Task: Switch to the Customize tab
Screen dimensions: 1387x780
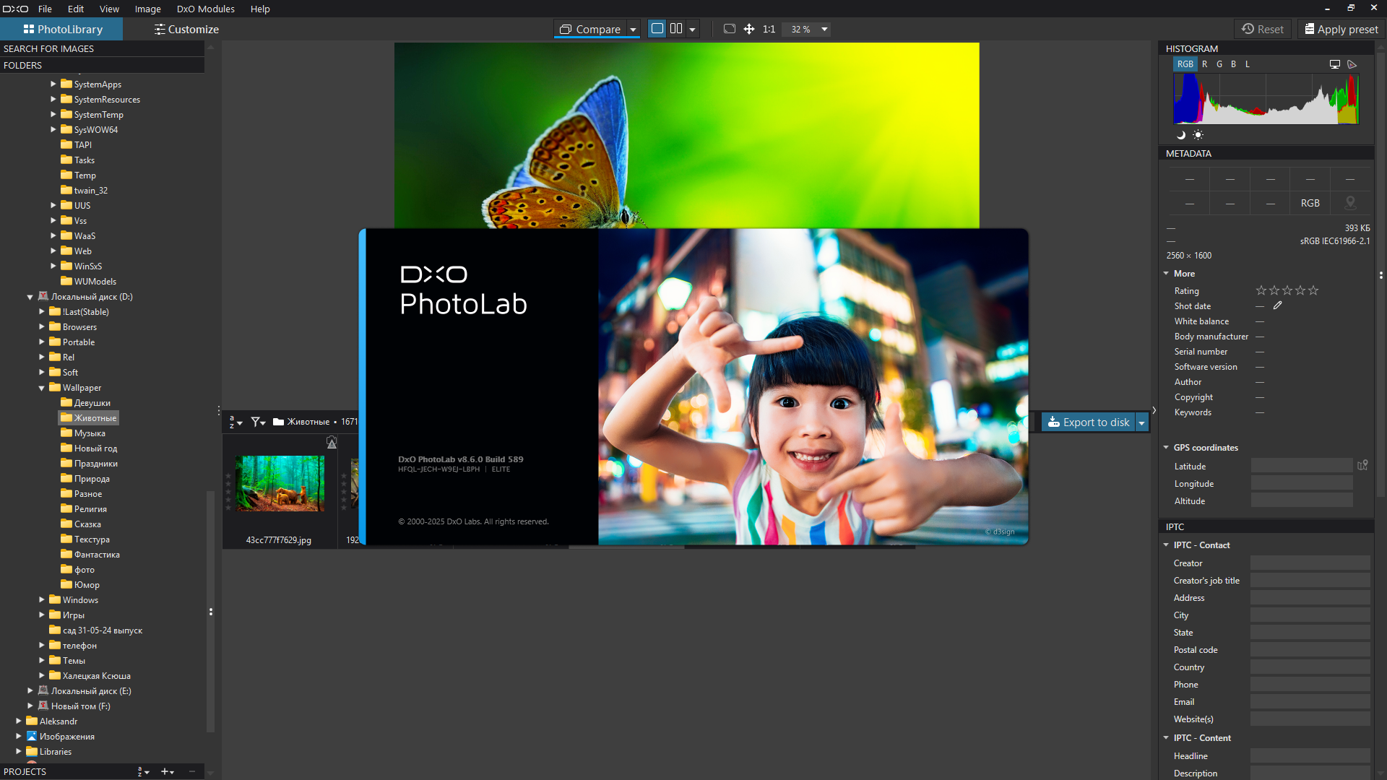Action: pos(186,29)
